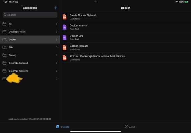
Task: Expand the Docker collection chevron
Action: 57,39
